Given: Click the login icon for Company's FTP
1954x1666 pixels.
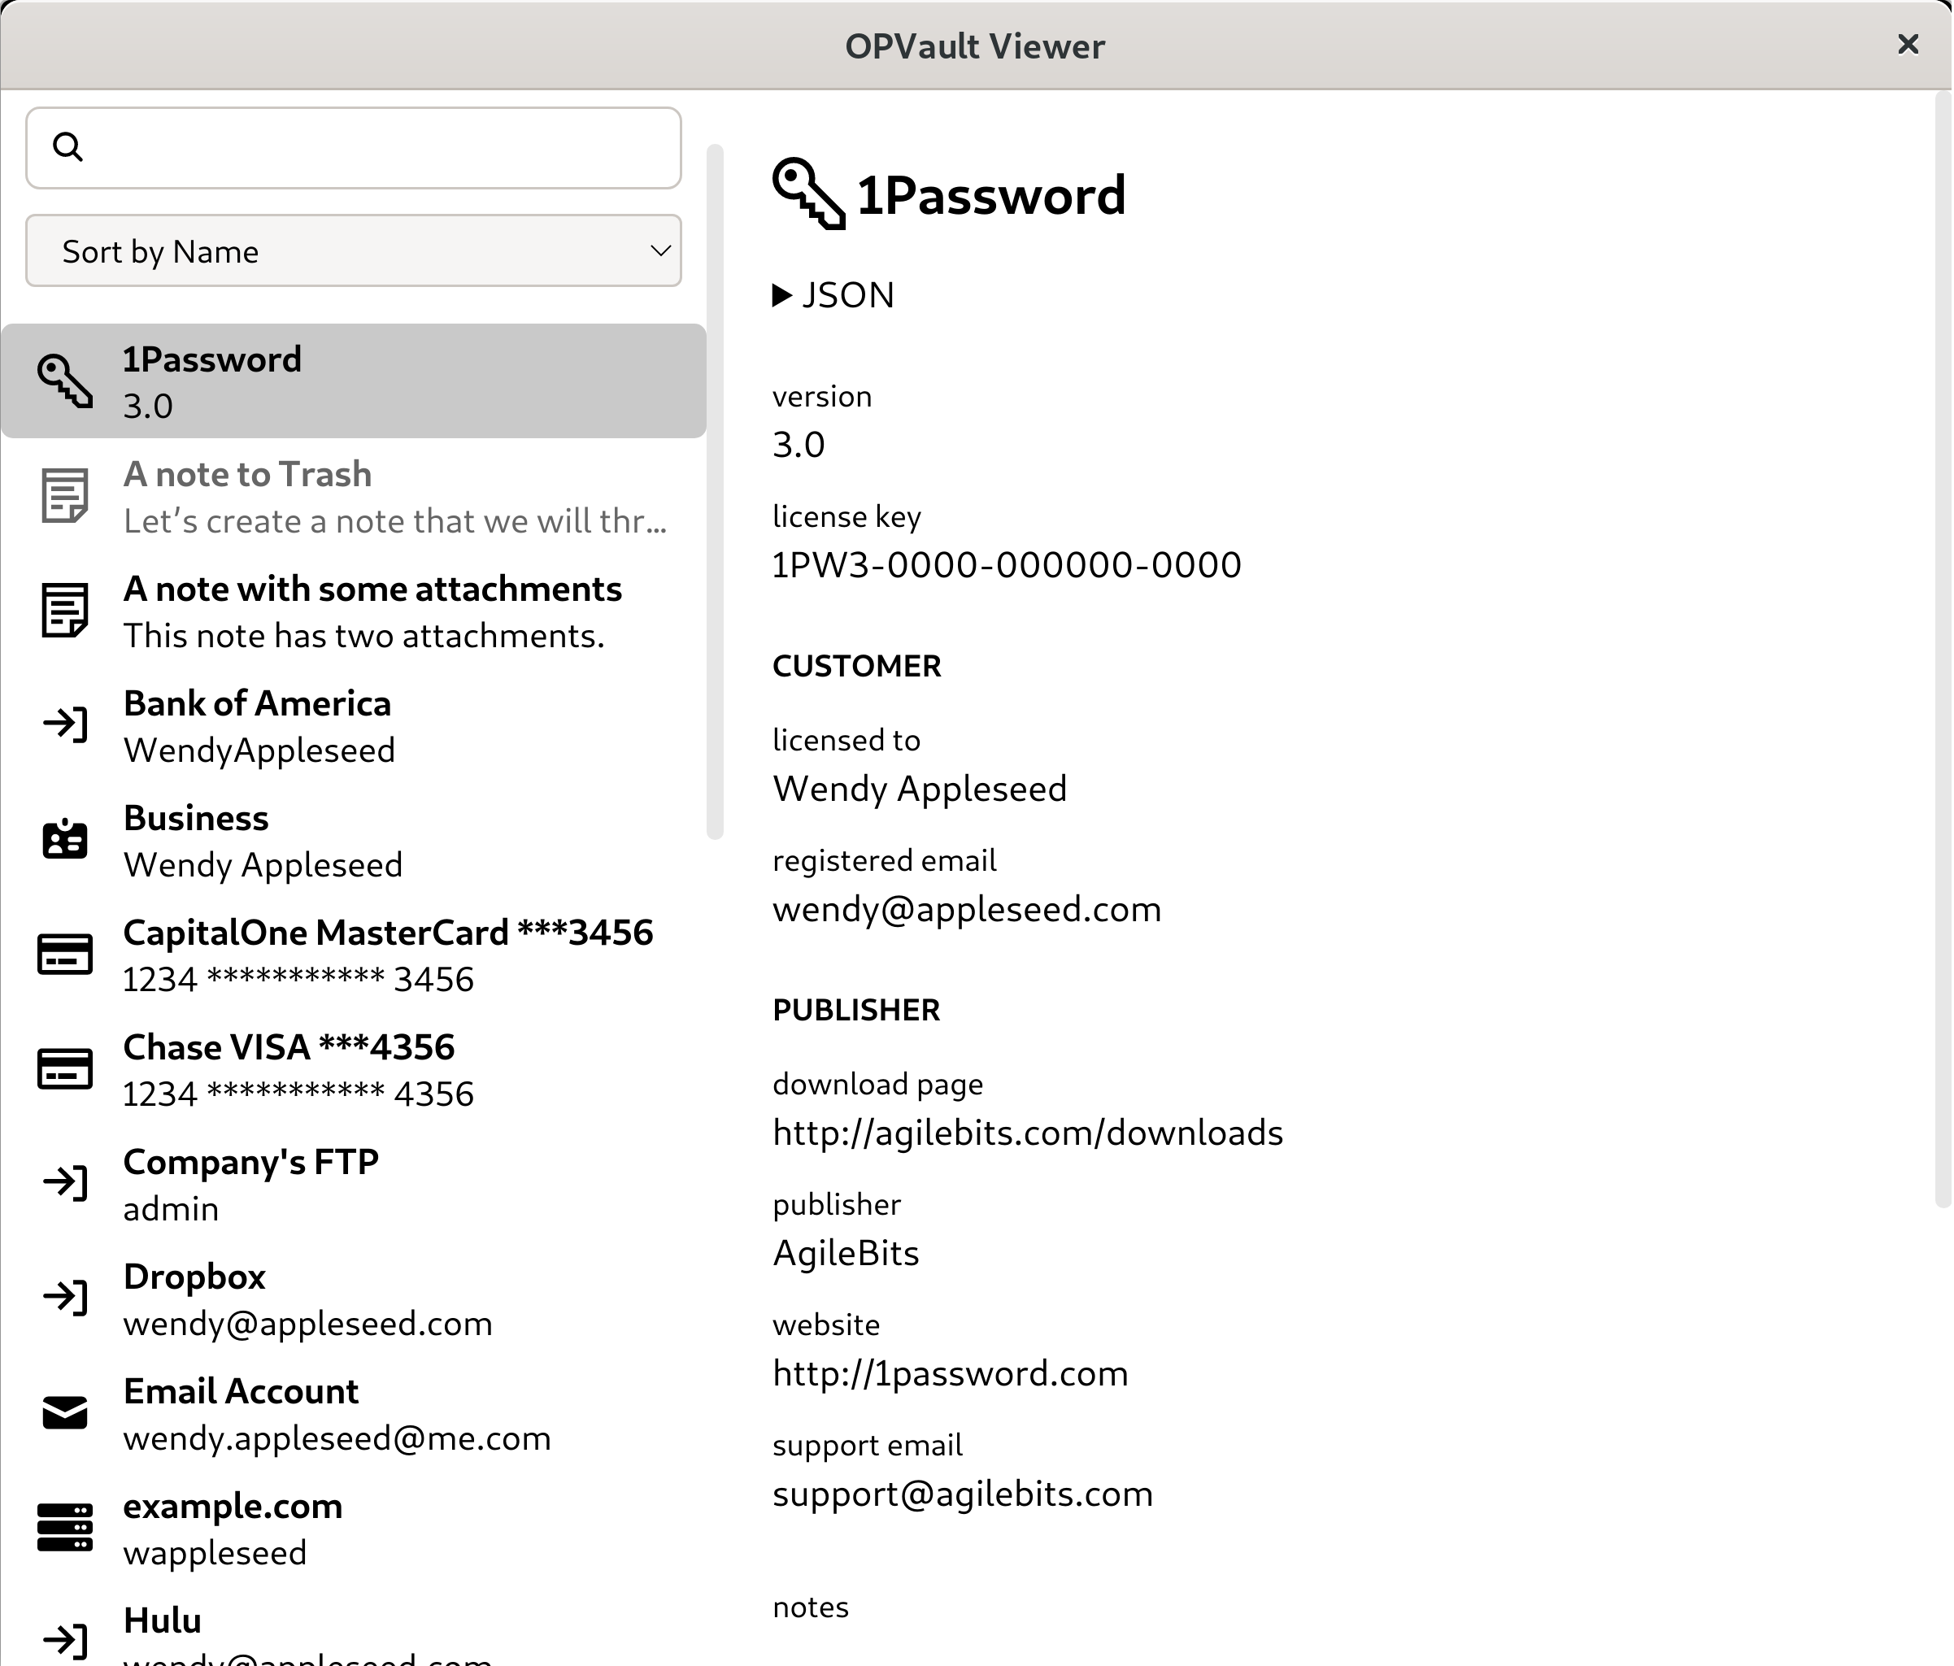Looking at the screenshot, I should pyautogui.click(x=65, y=1182).
